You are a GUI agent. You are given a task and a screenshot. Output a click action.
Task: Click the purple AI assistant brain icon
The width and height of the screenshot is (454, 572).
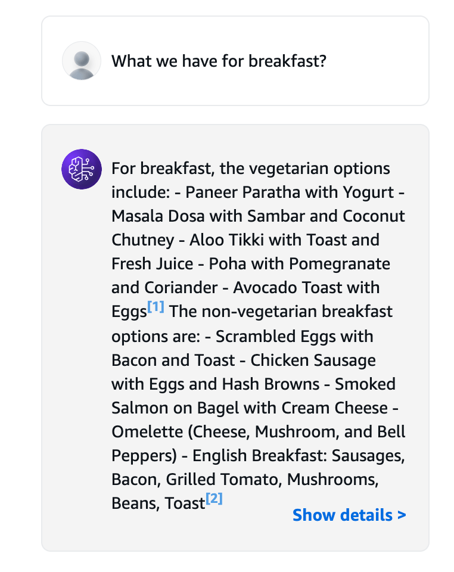point(82,169)
